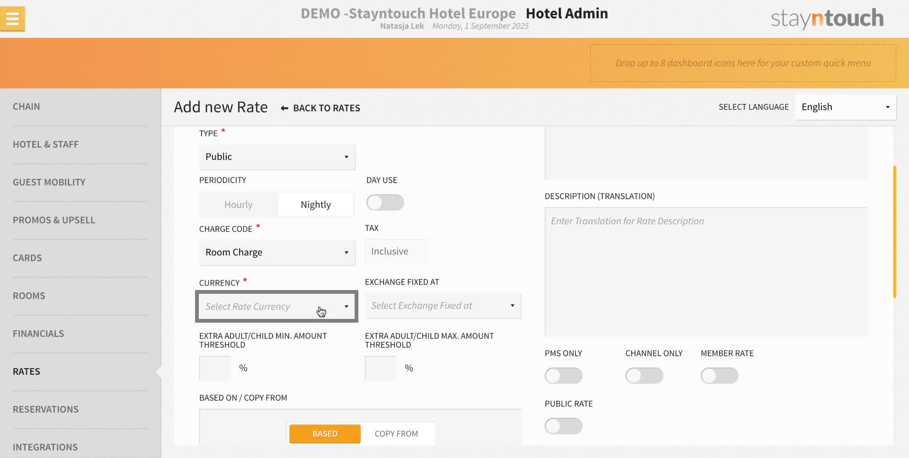Open Integrations section
909x458 pixels.
[45, 447]
